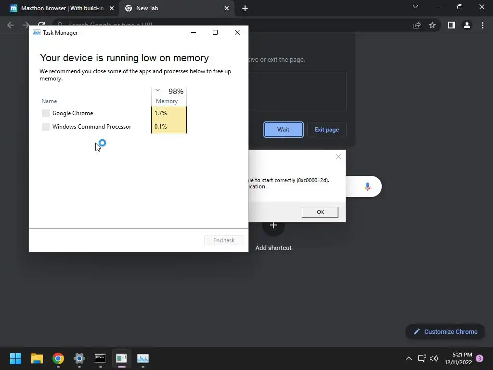Click Task Manager icon in taskbar

(143, 358)
